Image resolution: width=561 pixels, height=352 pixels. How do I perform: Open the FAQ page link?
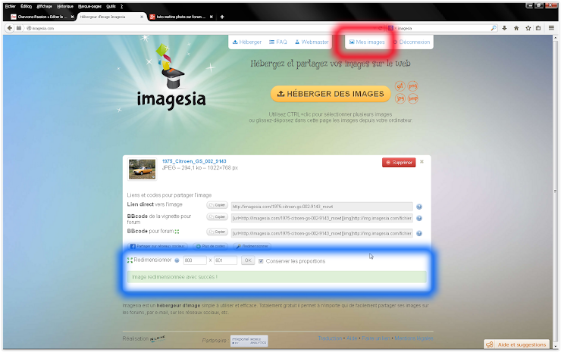coord(278,42)
